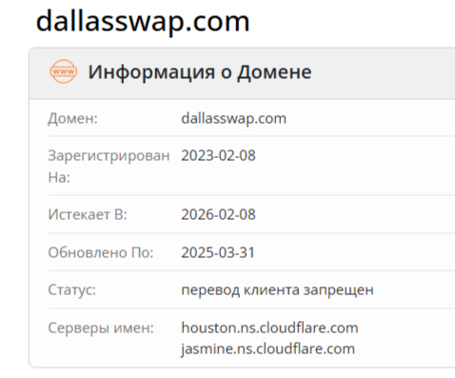Select status text перевод клиента запрещен
The height and width of the screenshot is (378, 455).
coord(277,290)
